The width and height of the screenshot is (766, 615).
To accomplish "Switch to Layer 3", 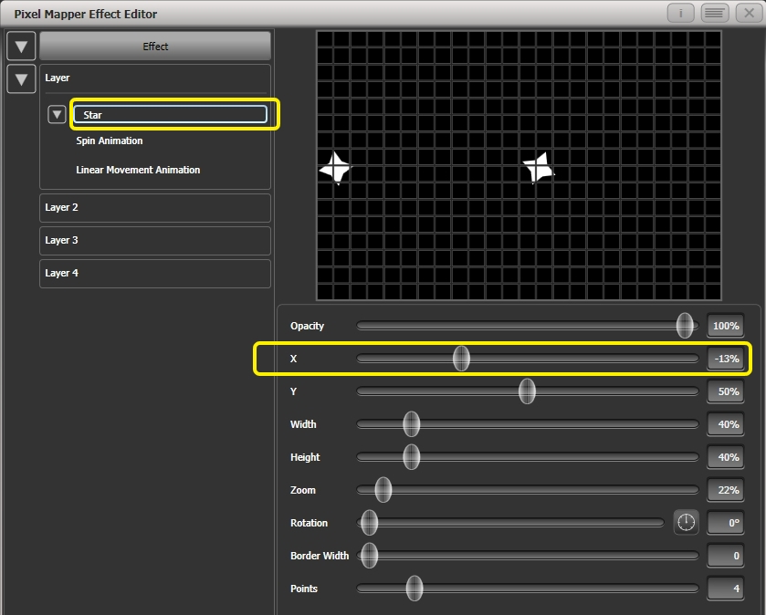I will coord(155,240).
